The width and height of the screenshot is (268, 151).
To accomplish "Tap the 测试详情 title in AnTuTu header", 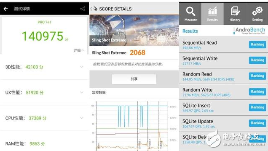I will point(22,9).
